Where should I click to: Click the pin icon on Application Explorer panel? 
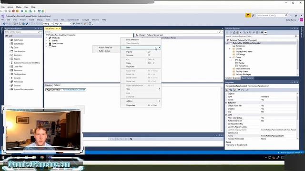[38, 28]
